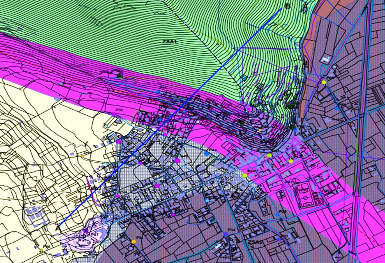
Task: Select the purple dot marker at P34
Action: [226, 234]
